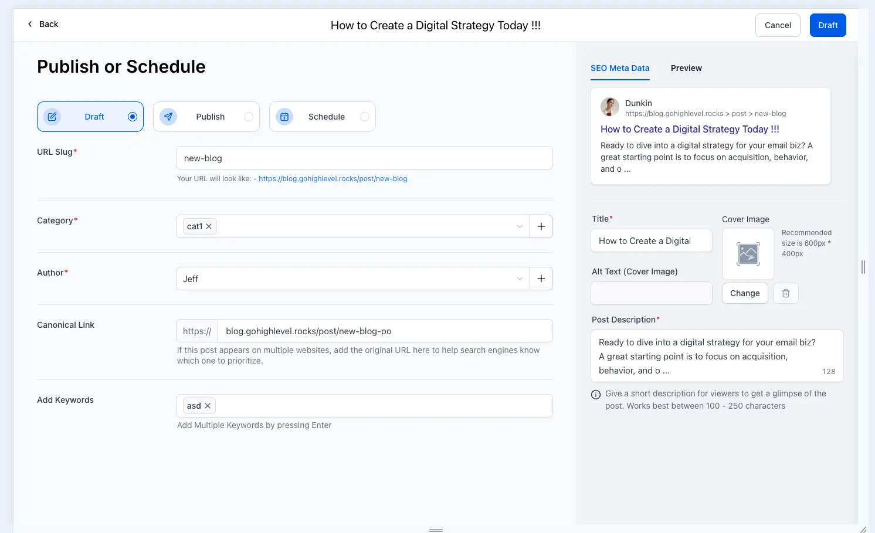
Task: Select the Schedule radio button
Action: 365,117
